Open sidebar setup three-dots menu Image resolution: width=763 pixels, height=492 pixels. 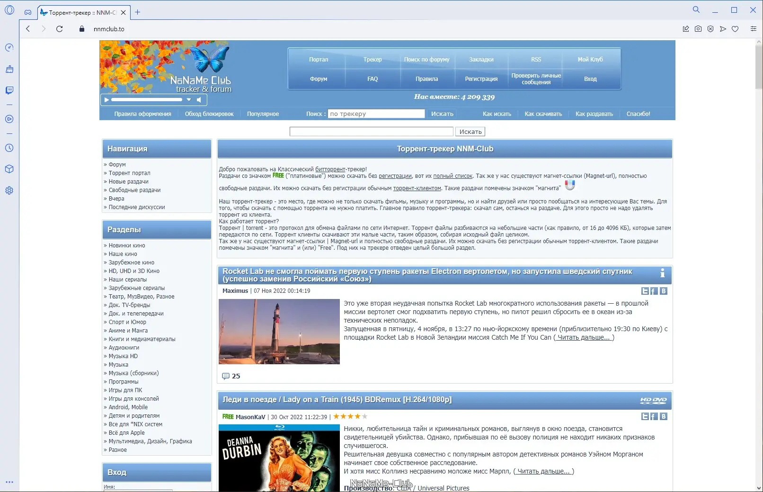[x=9, y=482]
